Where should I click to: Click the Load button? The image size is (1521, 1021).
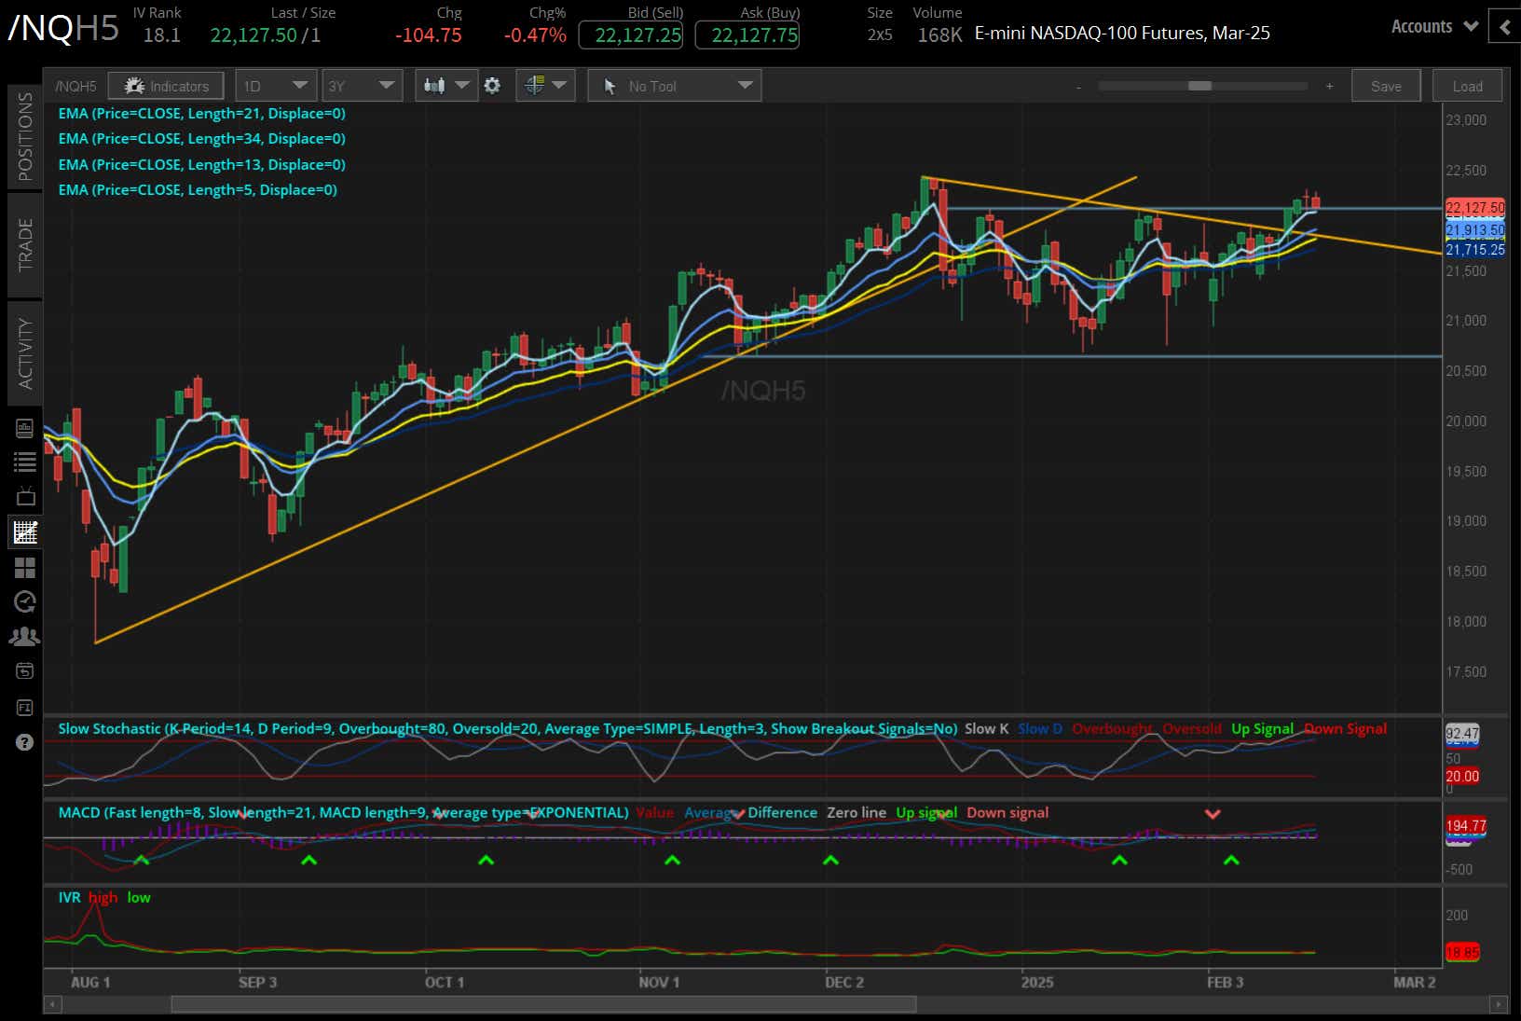[1466, 85]
